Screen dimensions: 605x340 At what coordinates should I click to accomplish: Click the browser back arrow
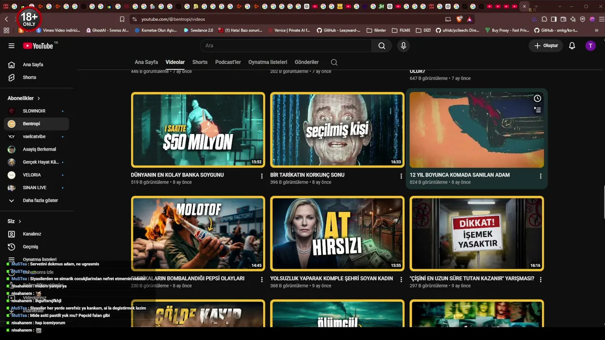pos(6,19)
